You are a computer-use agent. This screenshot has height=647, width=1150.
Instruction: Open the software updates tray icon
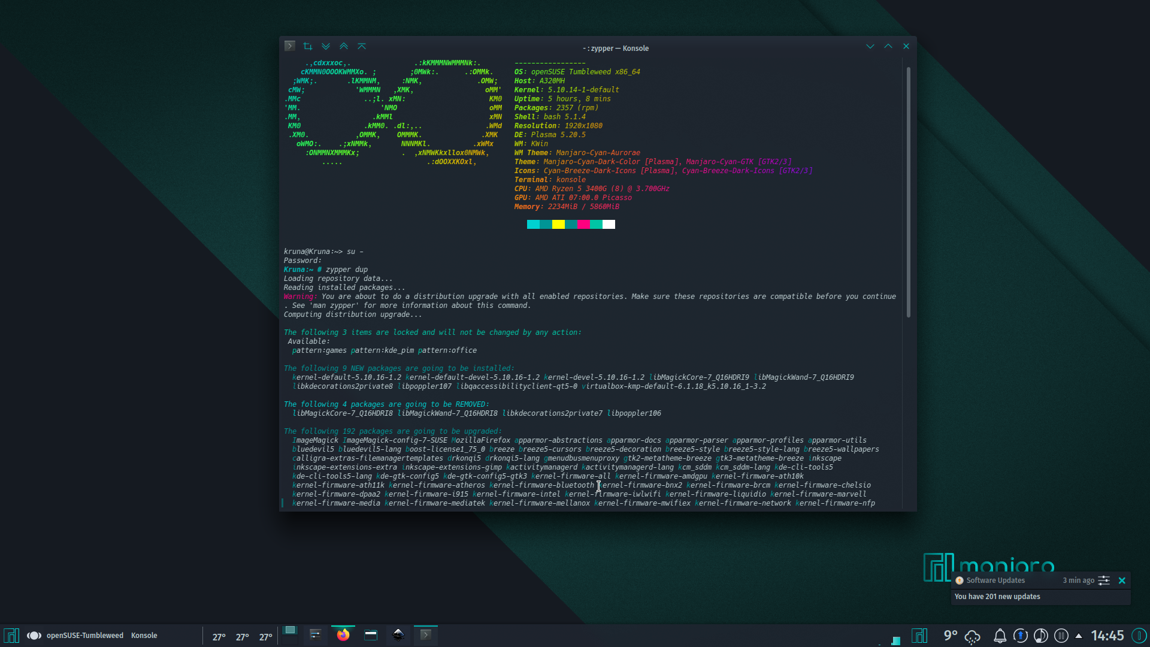[1021, 636]
